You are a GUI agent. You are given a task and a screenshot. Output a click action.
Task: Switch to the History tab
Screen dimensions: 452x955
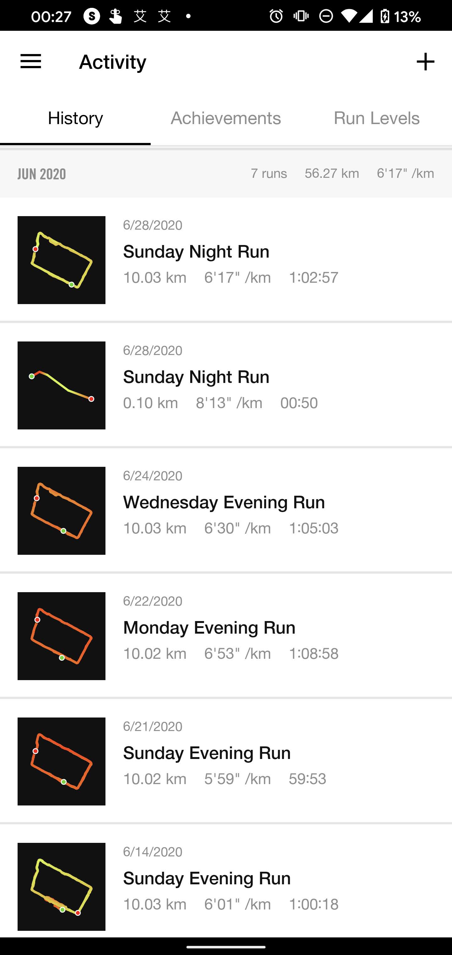[x=75, y=118]
